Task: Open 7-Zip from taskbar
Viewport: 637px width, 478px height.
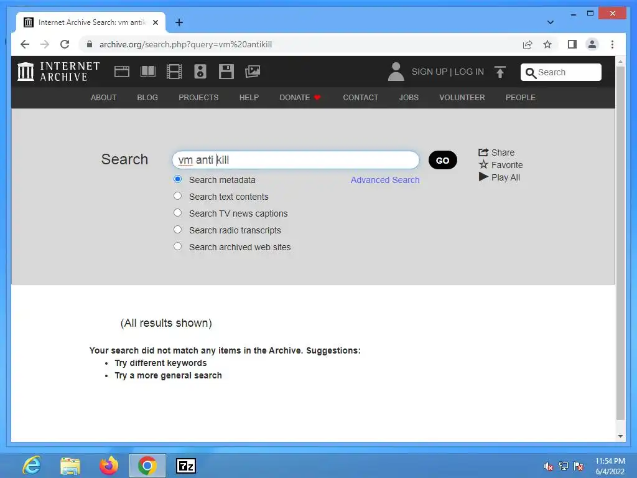Action: (185, 466)
